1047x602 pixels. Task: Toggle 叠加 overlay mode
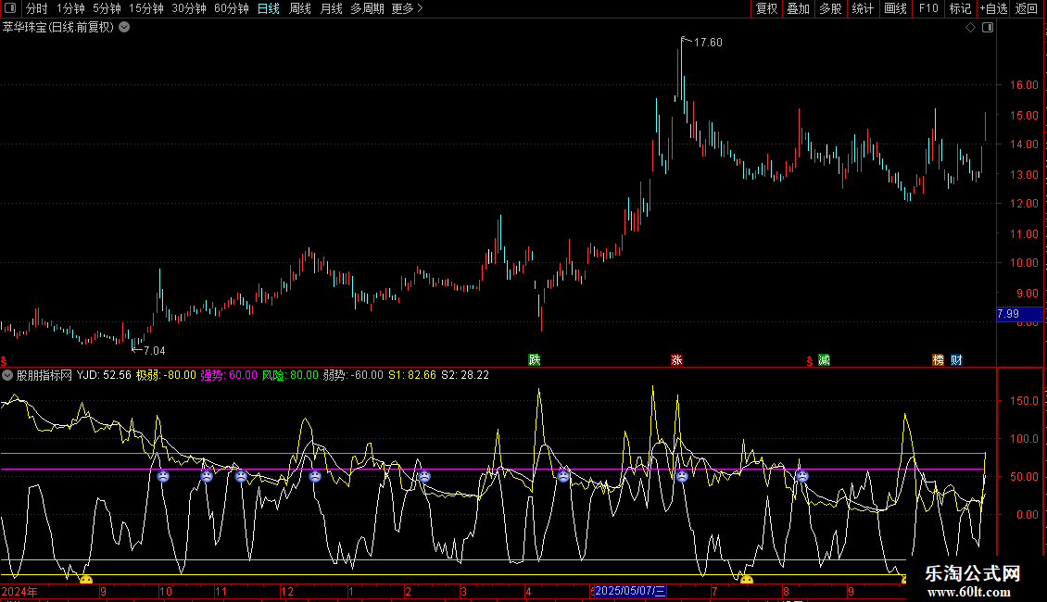point(798,8)
